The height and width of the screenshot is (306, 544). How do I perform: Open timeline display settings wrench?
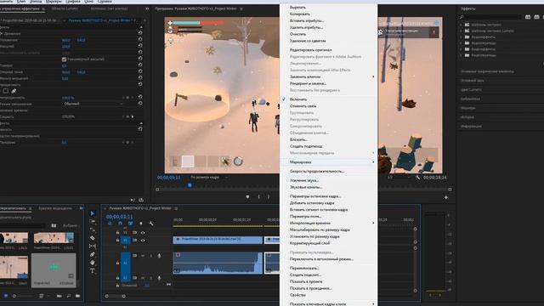tap(151, 224)
